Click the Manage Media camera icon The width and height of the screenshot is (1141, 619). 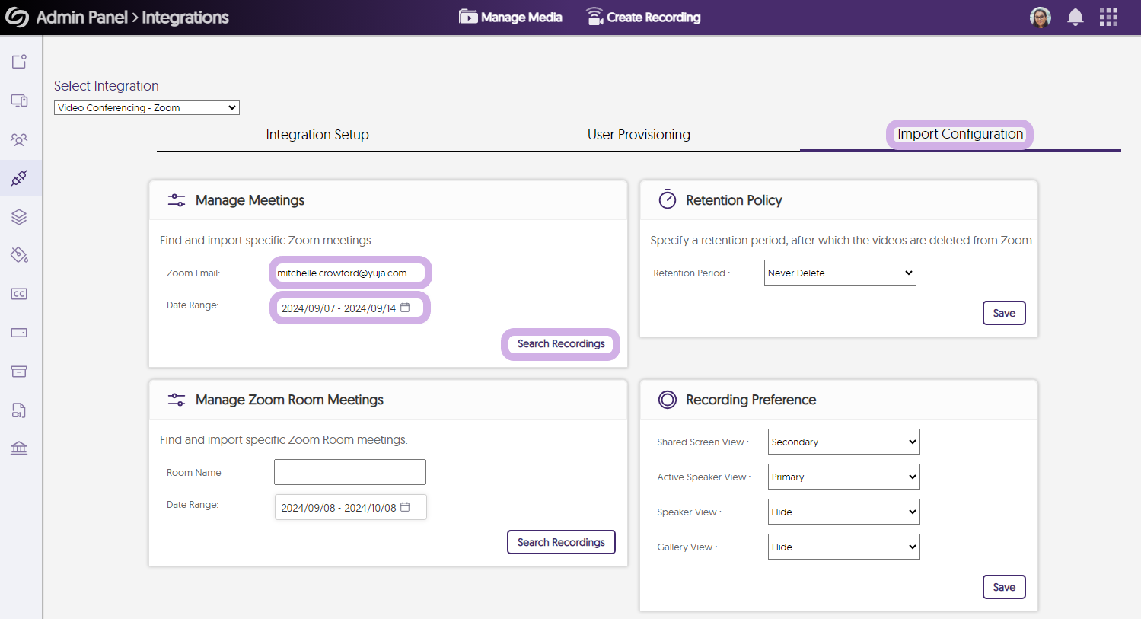pyautogui.click(x=468, y=17)
